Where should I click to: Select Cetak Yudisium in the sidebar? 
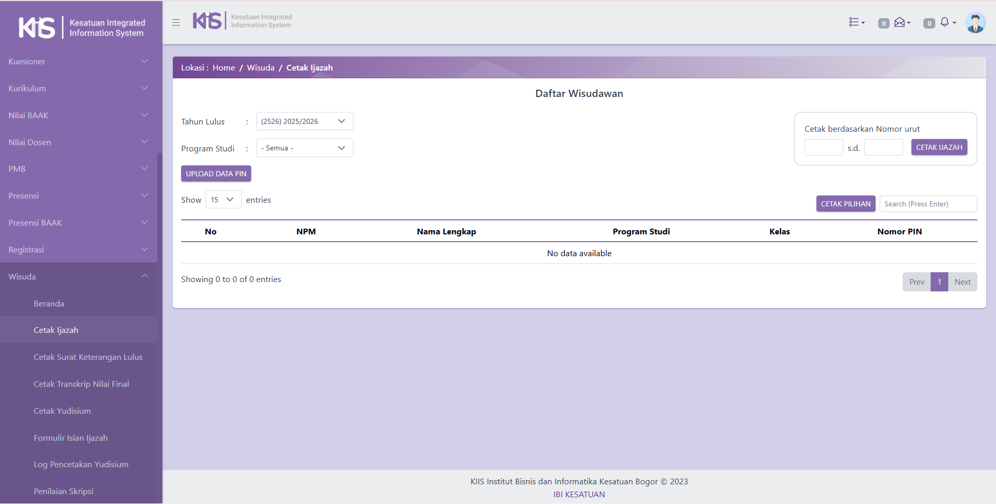[62, 411]
